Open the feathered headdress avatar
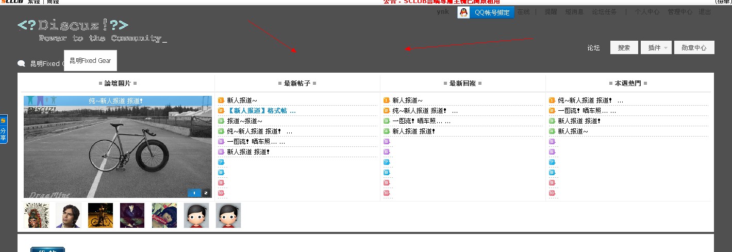The height and width of the screenshot is (252, 732). coord(37,215)
